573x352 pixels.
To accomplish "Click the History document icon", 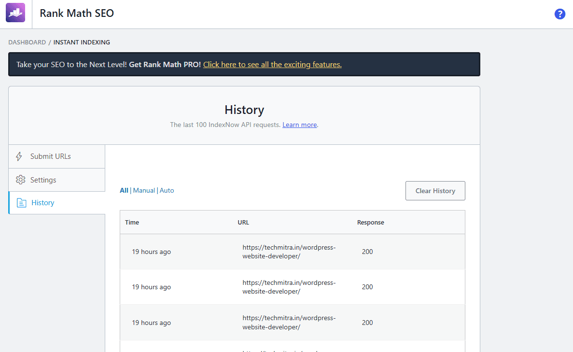I will [x=22, y=203].
